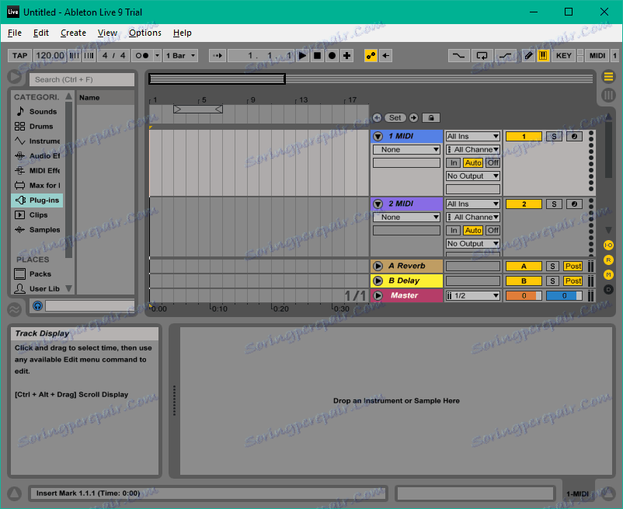Select the MIDI Effects browser category
Image resolution: width=623 pixels, height=509 pixels.
(x=38, y=170)
